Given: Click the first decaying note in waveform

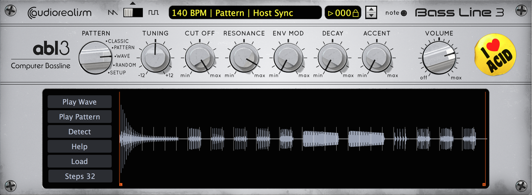Looking at the screenshot, I should [x=148, y=139].
